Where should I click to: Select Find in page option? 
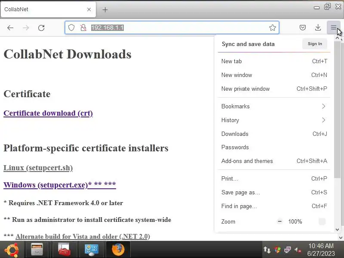[x=274, y=206]
